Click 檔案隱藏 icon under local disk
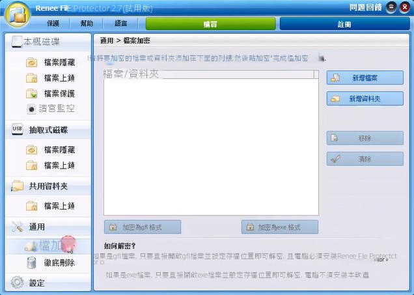Screen dimensions: 414x295 pos(32,63)
